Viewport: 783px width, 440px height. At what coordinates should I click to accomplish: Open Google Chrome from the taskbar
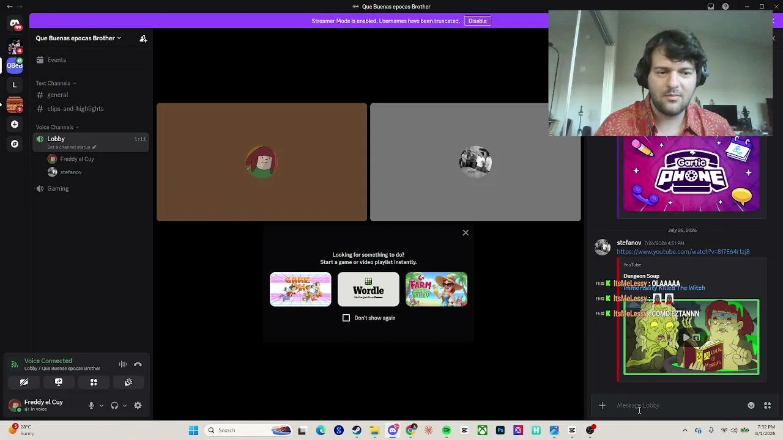(x=410, y=430)
